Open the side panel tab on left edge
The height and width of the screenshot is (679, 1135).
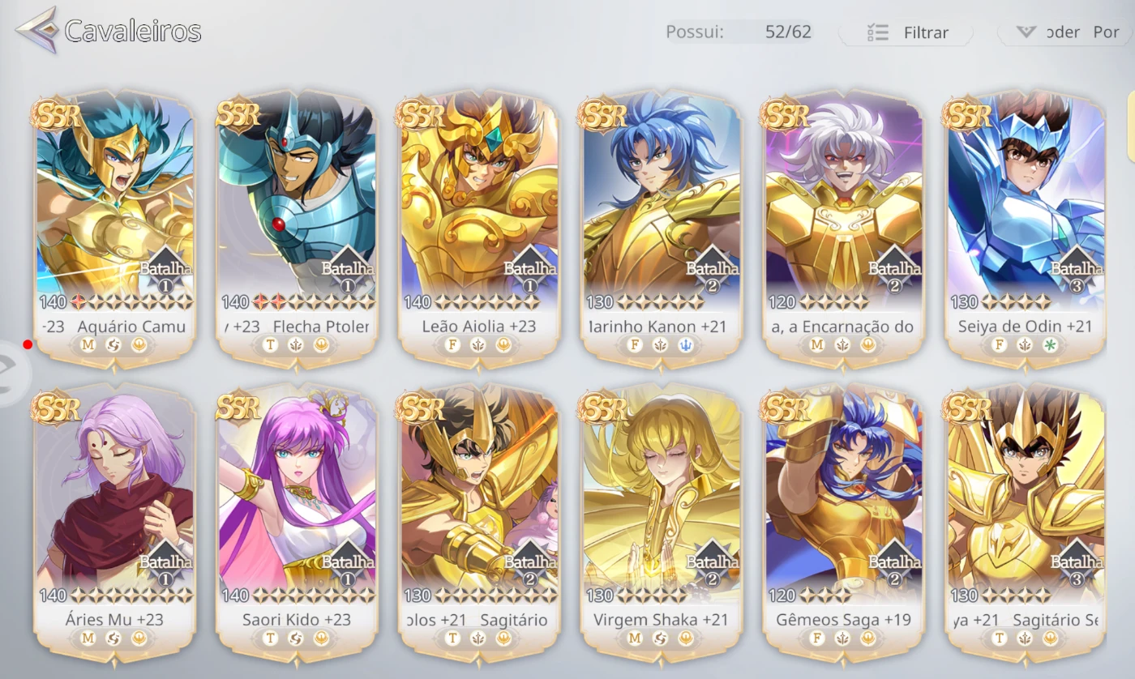pyautogui.click(x=12, y=373)
